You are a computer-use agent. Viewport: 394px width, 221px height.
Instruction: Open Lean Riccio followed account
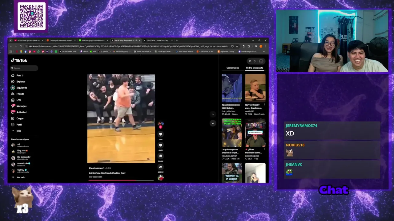(x=21, y=164)
